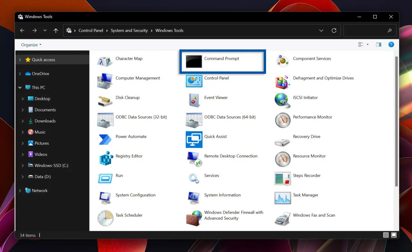The image size is (412, 252).
Task: Open Command Prompt
Action: click(x=221, y=59)
